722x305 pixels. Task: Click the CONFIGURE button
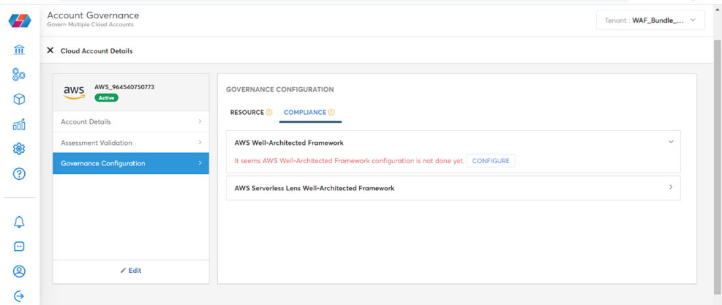pyautogui.click(x=491, y=161)
